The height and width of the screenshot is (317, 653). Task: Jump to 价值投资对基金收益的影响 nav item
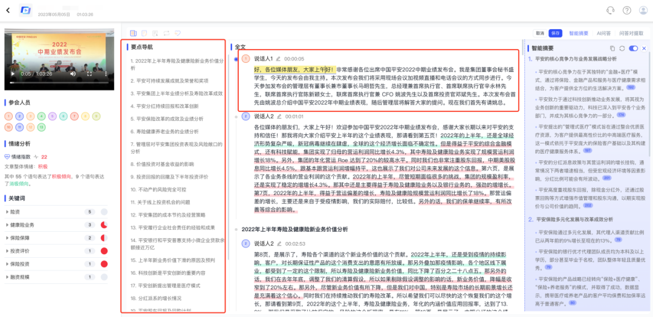click(x=162, y=164)
